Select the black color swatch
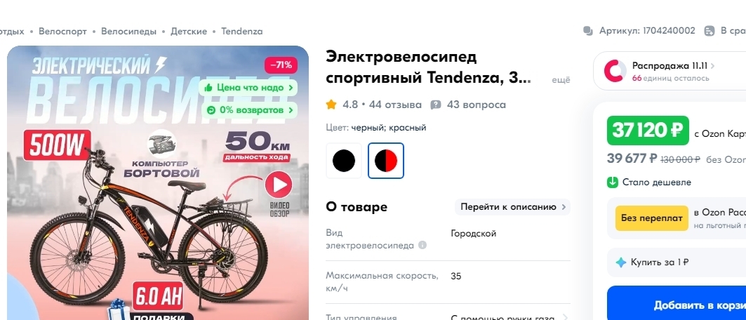746x320 pixels. point(343,161)
